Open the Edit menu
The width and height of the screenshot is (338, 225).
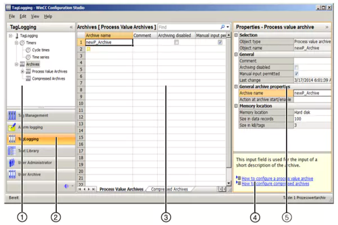click(x=23, y=16)
